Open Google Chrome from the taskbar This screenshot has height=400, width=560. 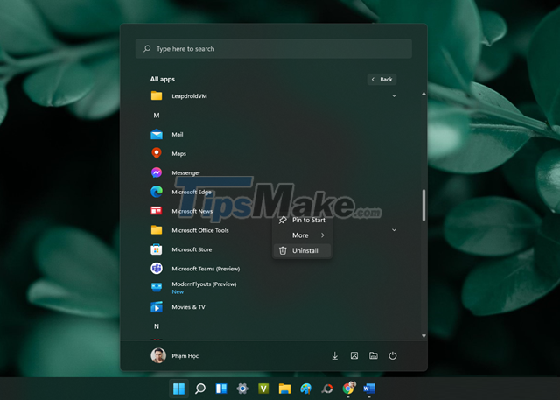[348, 388]
